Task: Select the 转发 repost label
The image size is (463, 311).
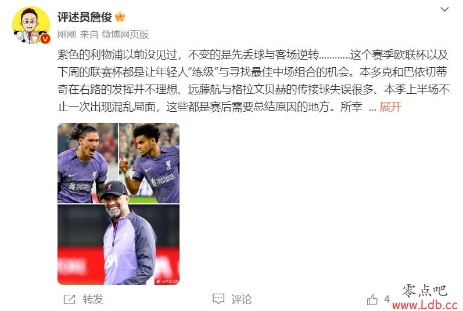Action: 93,299
